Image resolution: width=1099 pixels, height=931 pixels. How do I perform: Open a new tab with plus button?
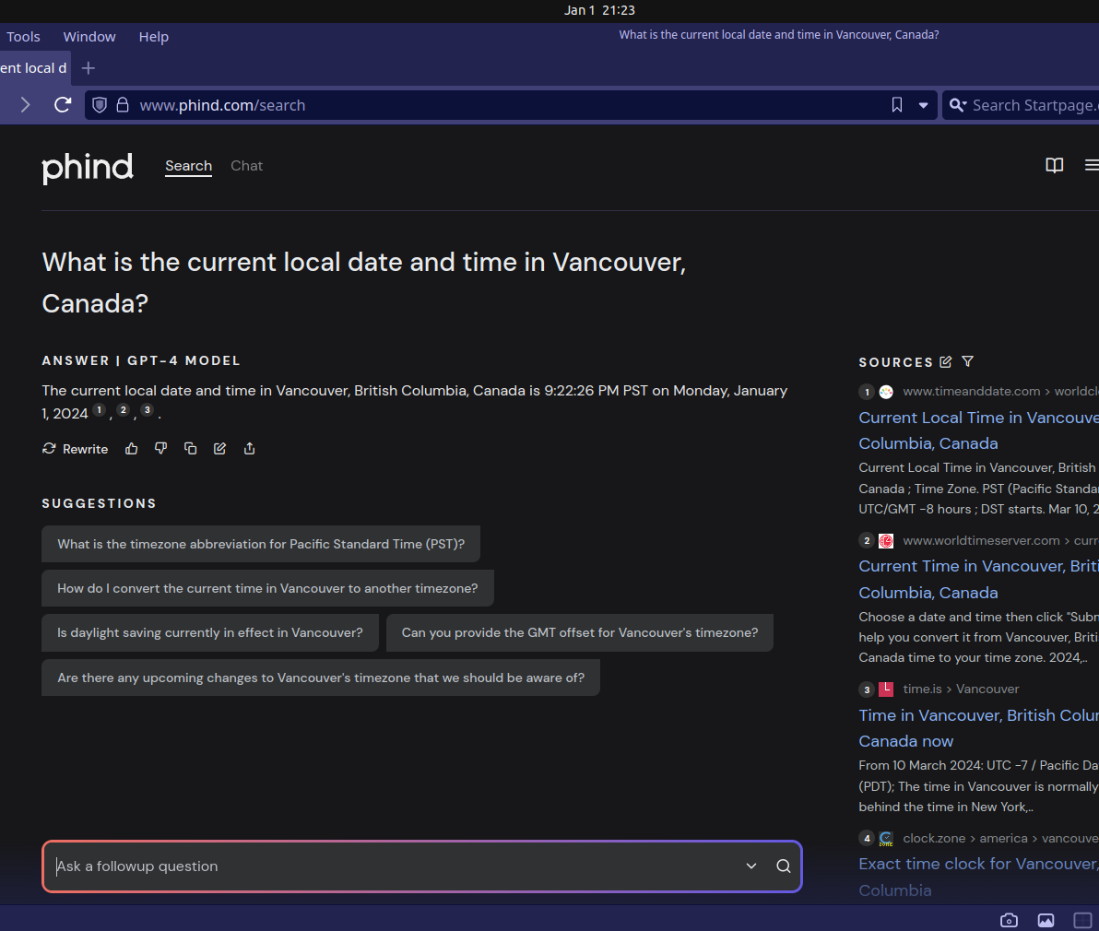tap(88, 68)
